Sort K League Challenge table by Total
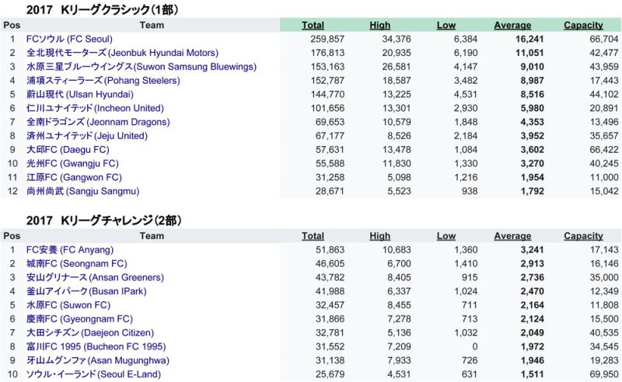Viewport: 622px width, 382px height. [313, 236]
